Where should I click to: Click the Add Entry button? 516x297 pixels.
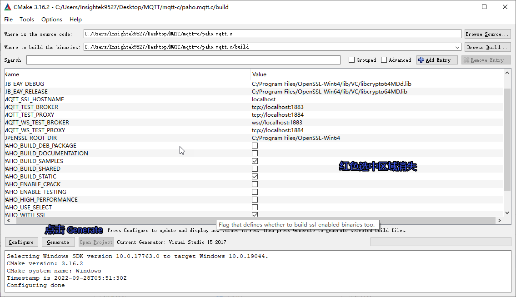437,60
